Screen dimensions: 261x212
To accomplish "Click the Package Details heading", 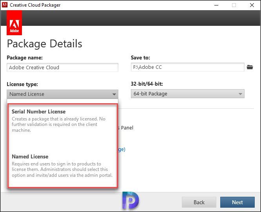I will point(44,44).
